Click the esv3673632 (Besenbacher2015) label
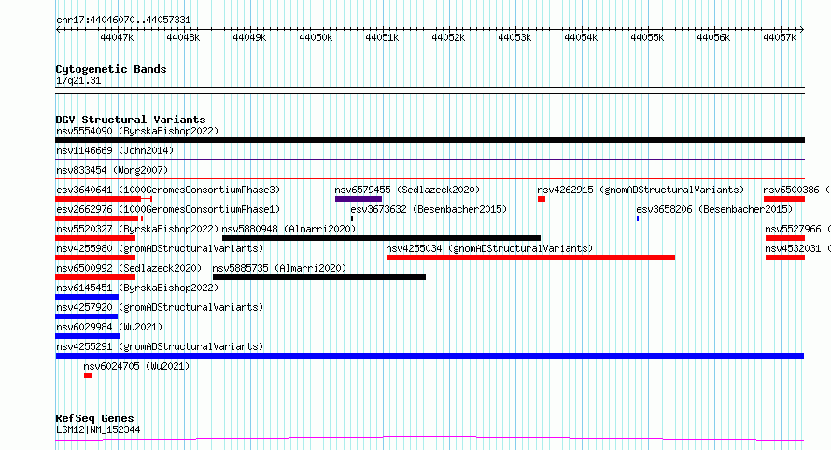 coord(429,209)
